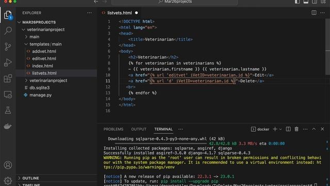
Task: Toggle primary sidebar layout icon
Action: coord(297,2)
